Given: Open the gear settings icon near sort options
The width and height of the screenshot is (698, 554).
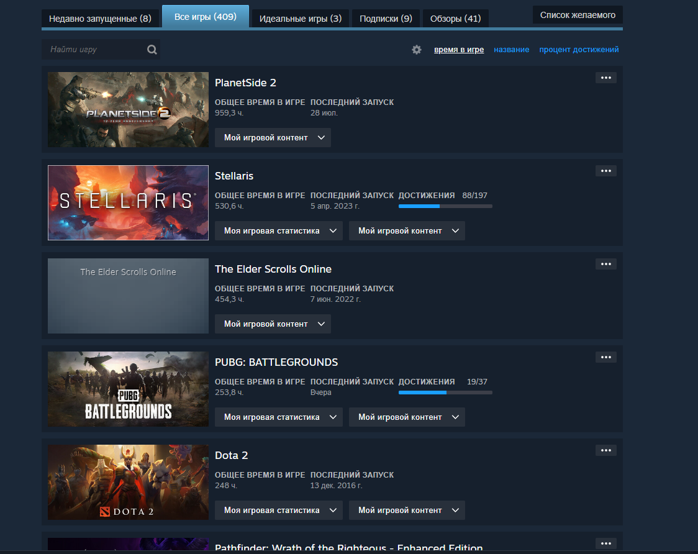Looking at the screenshot, I should (x=417, y=50).
